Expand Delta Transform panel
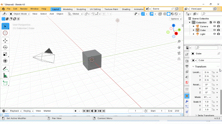Image resolution: width=222 pixels, height=124 pixels. [x=205, y=115]
